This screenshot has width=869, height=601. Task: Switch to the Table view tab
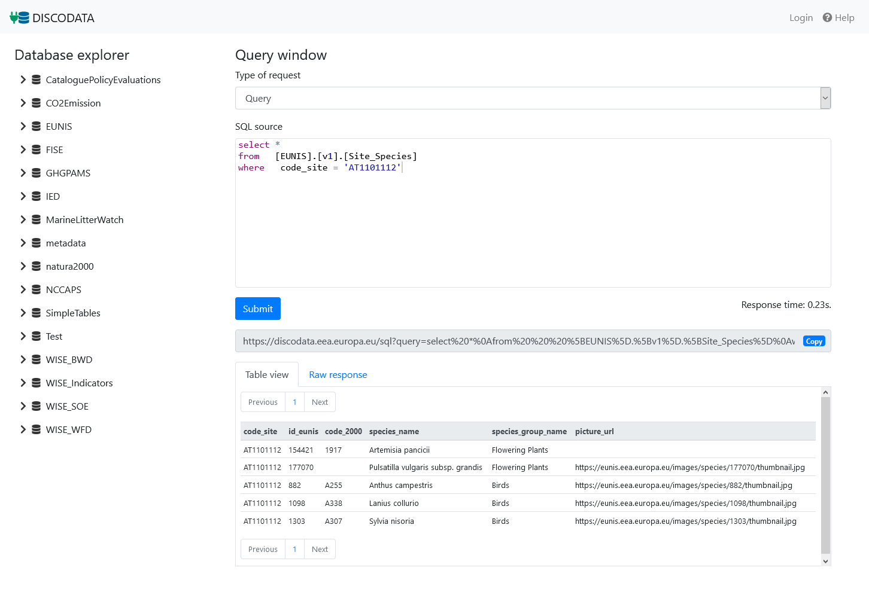(x=267, y=374)
